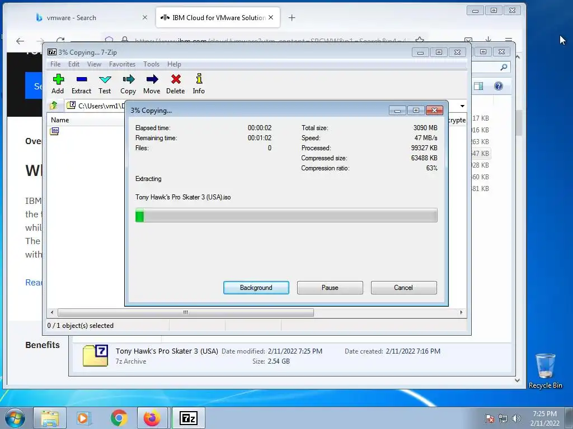Cancel the copying operation
The width and height of the screenshot is (573, 429).
click(403, 288)
